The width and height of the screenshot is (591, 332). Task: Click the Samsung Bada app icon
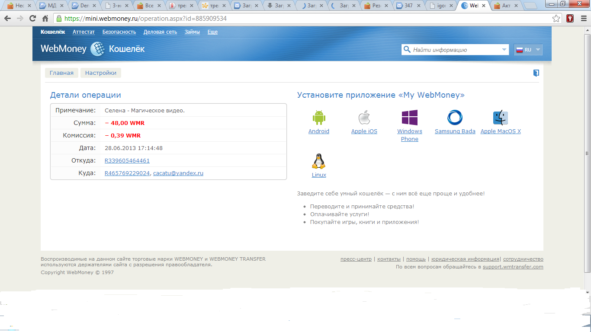click(455, 118)
